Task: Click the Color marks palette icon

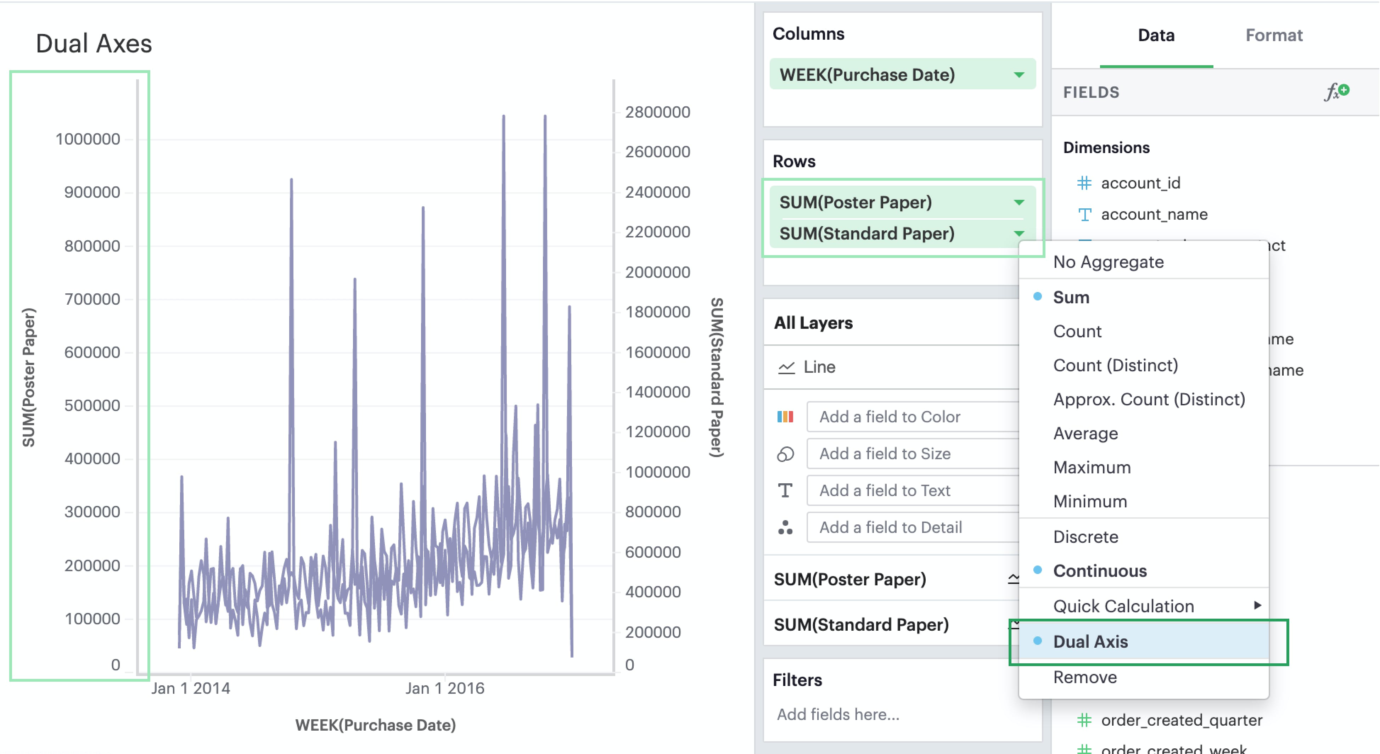Action: [x=785, y=417]
